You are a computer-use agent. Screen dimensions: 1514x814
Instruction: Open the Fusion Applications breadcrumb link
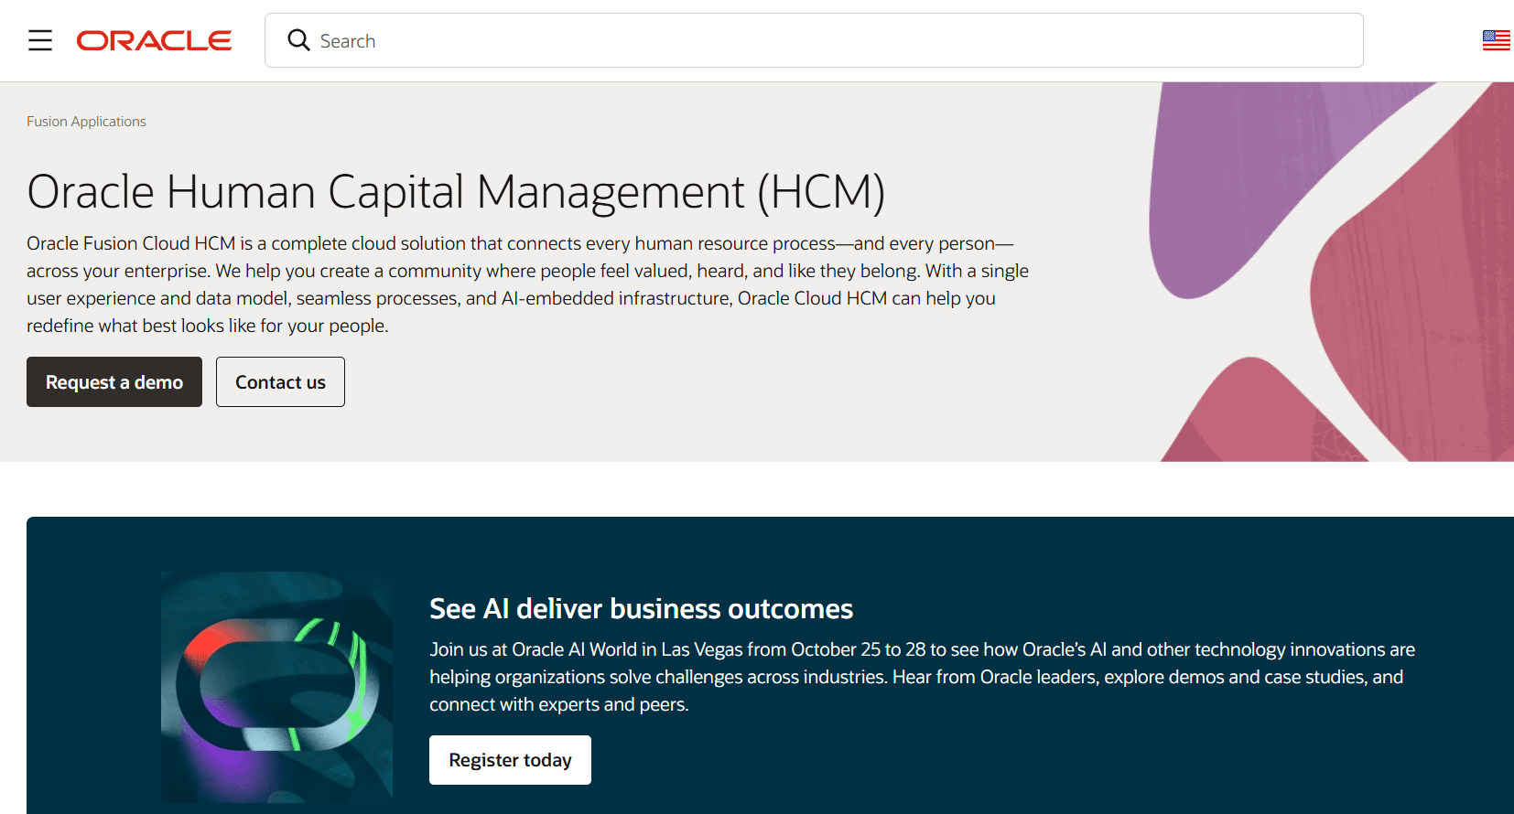coord(86,122)
